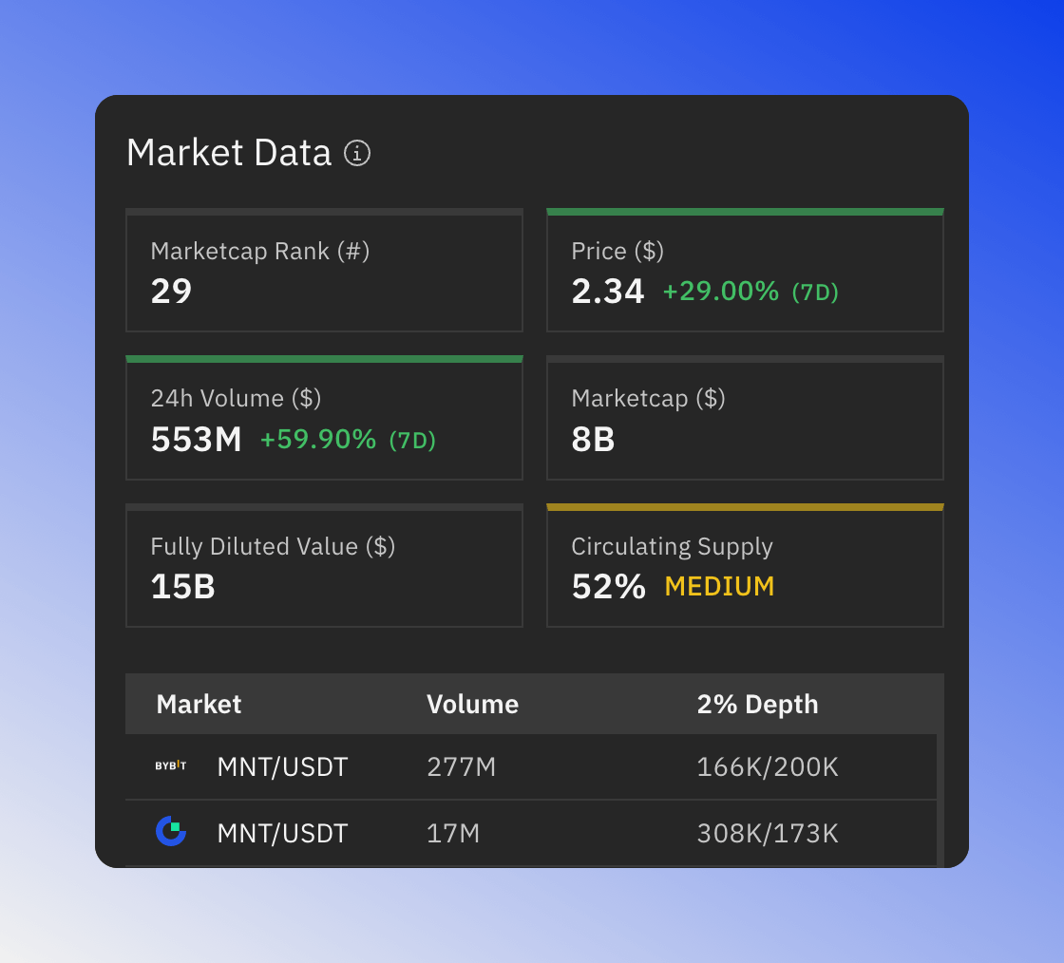Click the +29.00% price change value
Screen dimensions: 1064x963
720,292
